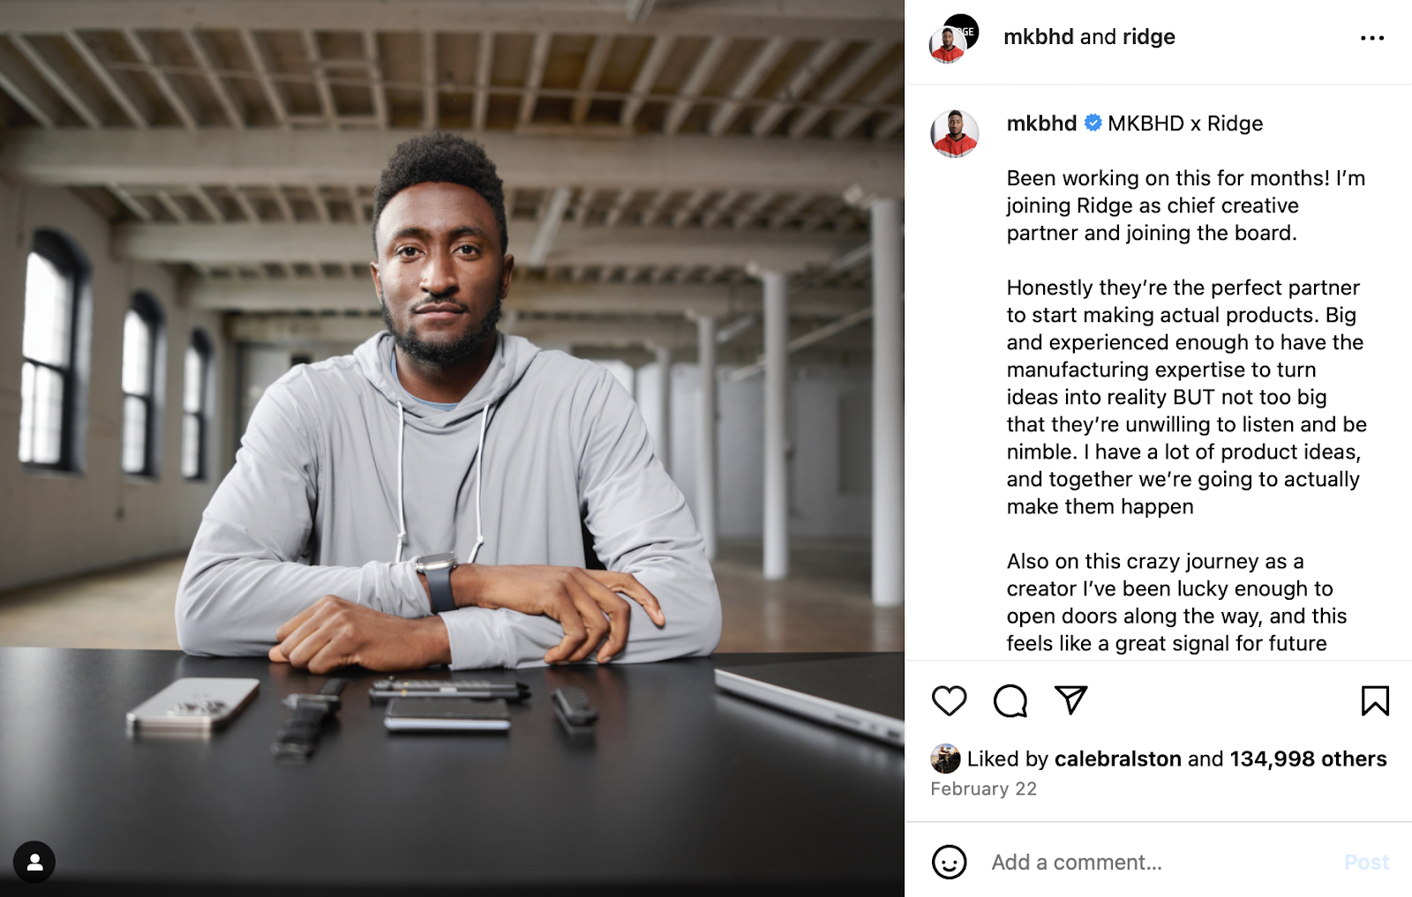Open comments via speech bubble icon

[x=1010, y=701]
